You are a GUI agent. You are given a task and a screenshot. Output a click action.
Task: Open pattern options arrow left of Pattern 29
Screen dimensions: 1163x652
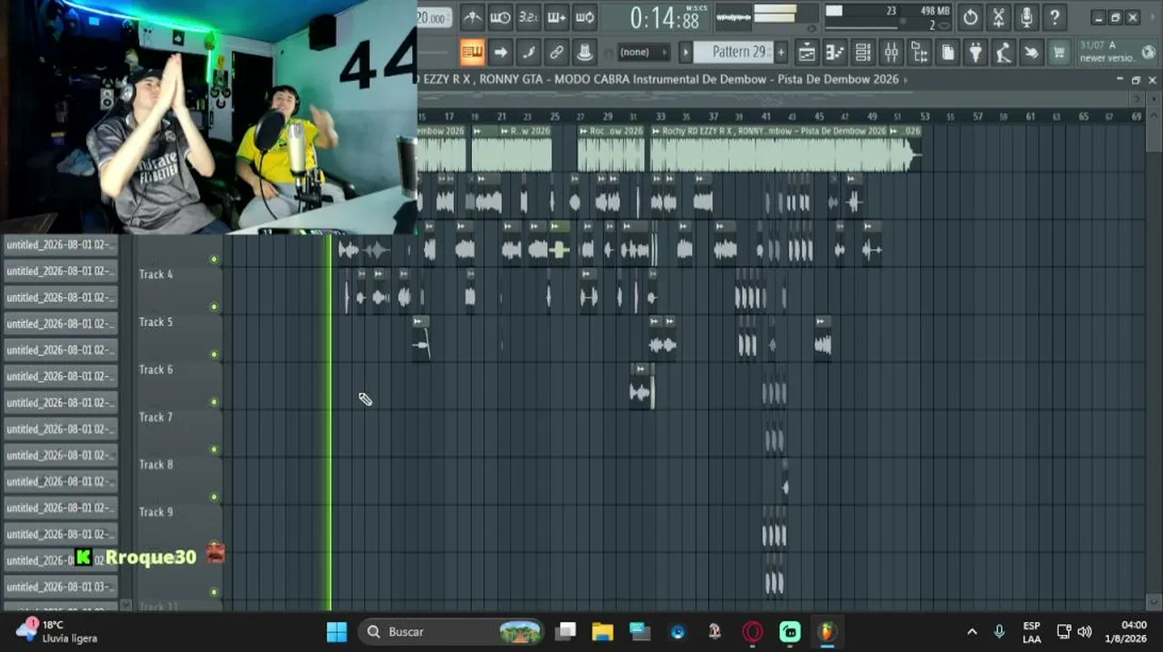686,52
